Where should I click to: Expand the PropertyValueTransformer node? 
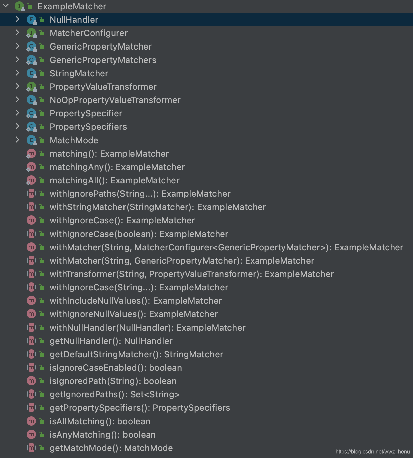[17, 86]
